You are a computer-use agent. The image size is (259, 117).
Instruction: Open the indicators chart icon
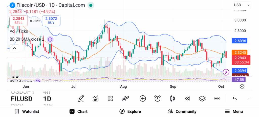point(96,98)
